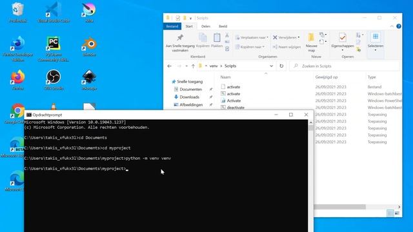Open the Bestand tab
This screenshot has height=232, width=413.
[x=172, y=26]
